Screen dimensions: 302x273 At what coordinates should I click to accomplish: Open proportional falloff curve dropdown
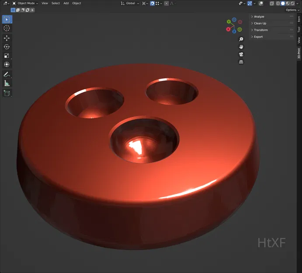point(172,3)
